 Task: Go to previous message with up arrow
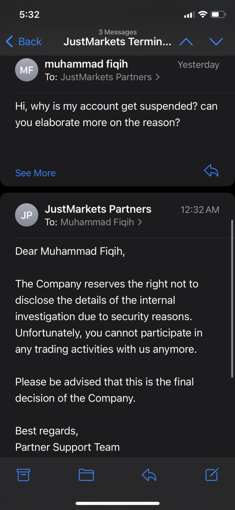coord(186,42)
